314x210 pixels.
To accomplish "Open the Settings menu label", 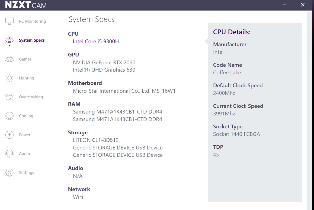I will [26, 173].
